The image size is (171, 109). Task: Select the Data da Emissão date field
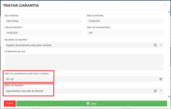click(125, 21)
